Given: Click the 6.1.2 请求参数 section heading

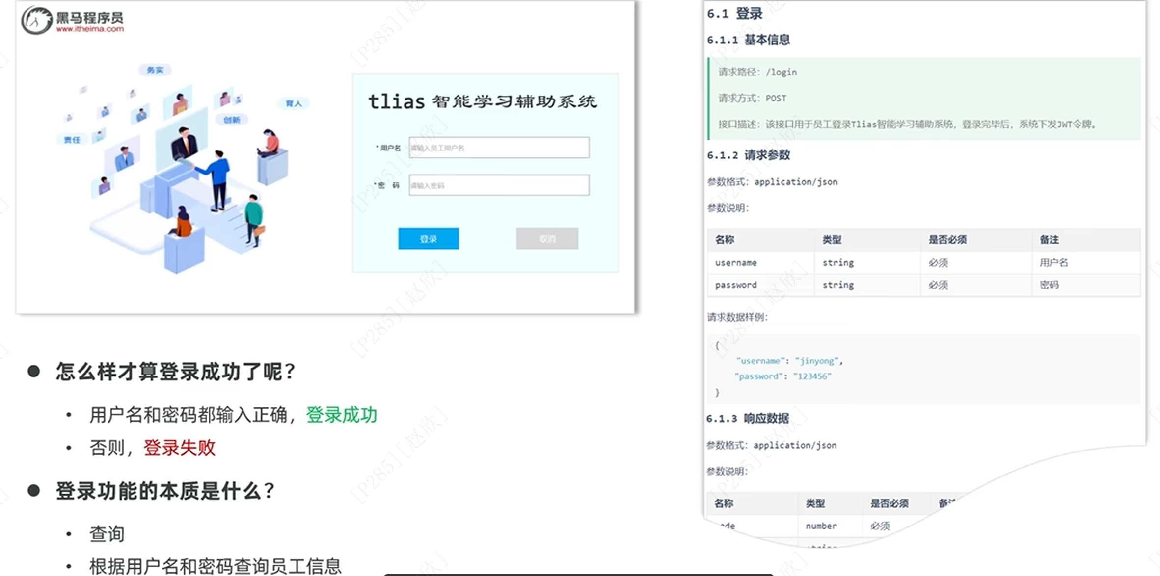Looking at the screenshot, I should 748,155.
